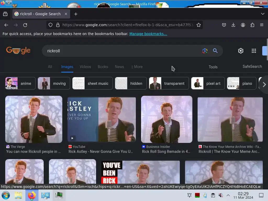Go to Google homepage via doodle logo

point(18,51)
